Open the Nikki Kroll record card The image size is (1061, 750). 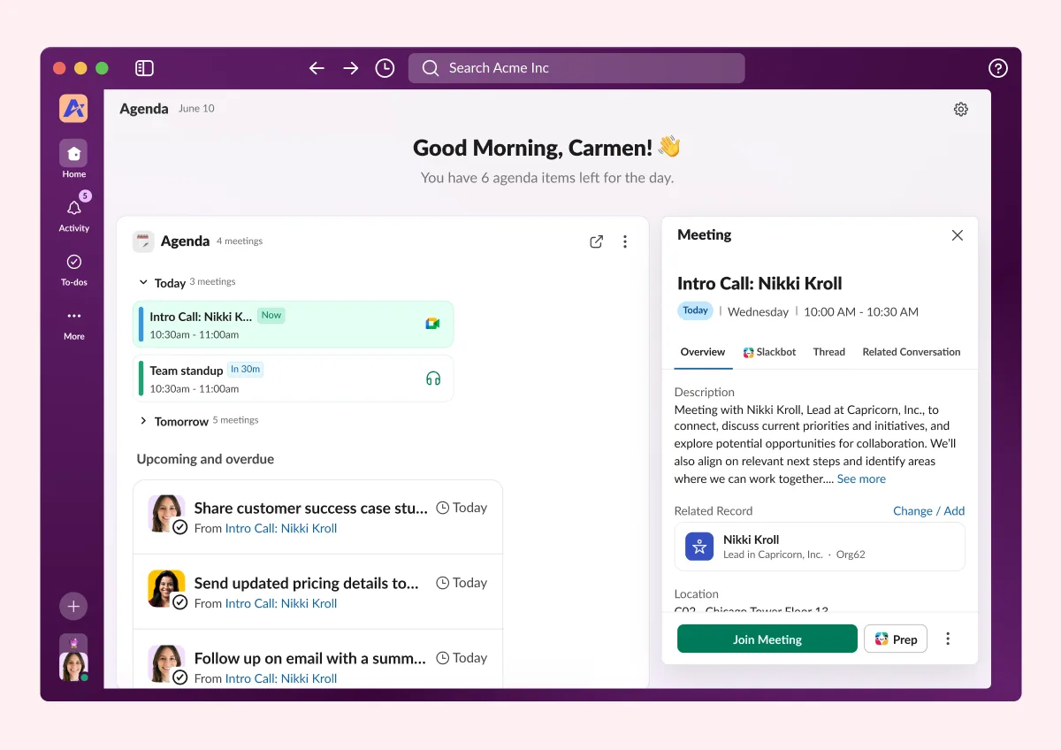820,547
